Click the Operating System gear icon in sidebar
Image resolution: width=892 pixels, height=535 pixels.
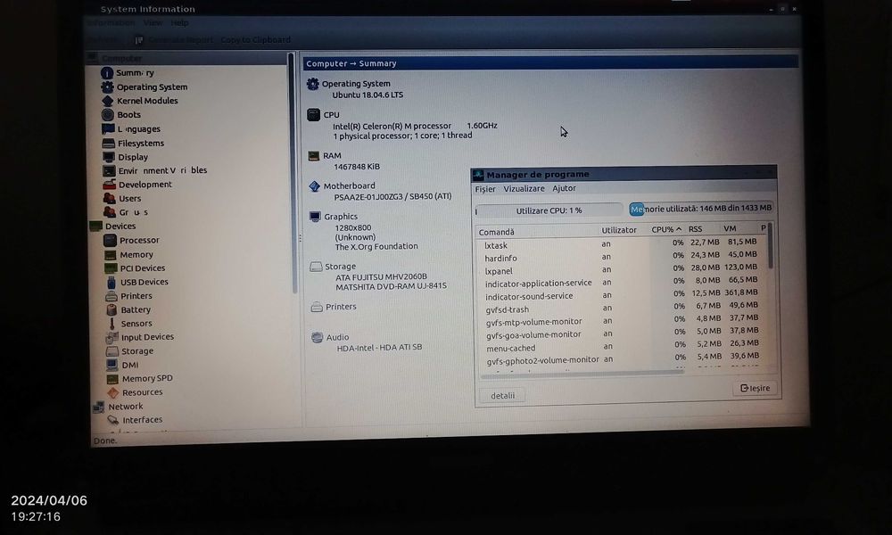[x=107, y=87]
